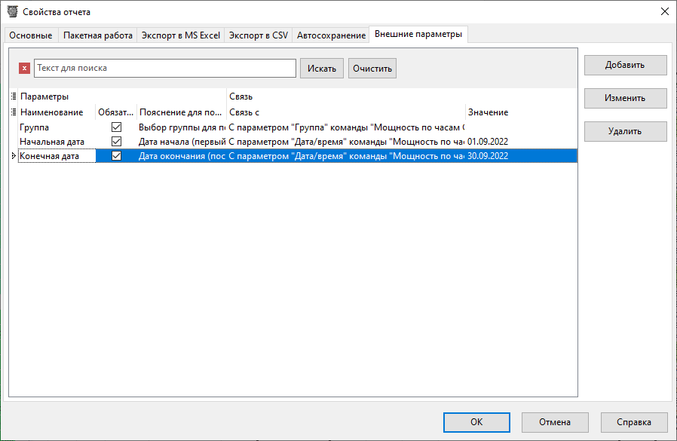Click the link cell in Конечная дата row
677x441 pixels.
pos(346,156)
